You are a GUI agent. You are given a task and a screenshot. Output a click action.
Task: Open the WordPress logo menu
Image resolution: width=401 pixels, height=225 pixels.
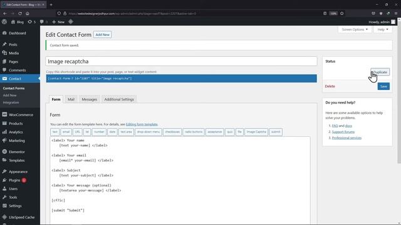coord(4,22)
